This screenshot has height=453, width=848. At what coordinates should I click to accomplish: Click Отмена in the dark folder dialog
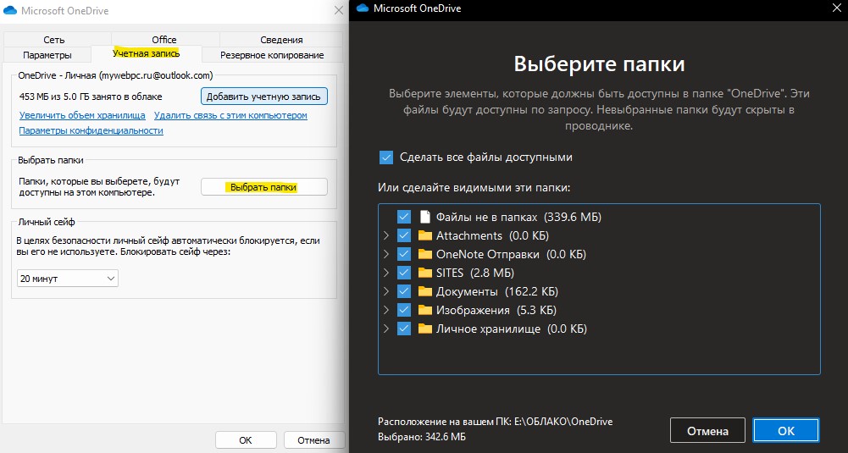point(707,431)
